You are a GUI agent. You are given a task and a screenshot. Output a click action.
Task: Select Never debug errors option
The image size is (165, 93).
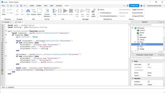tap(98, 10)
